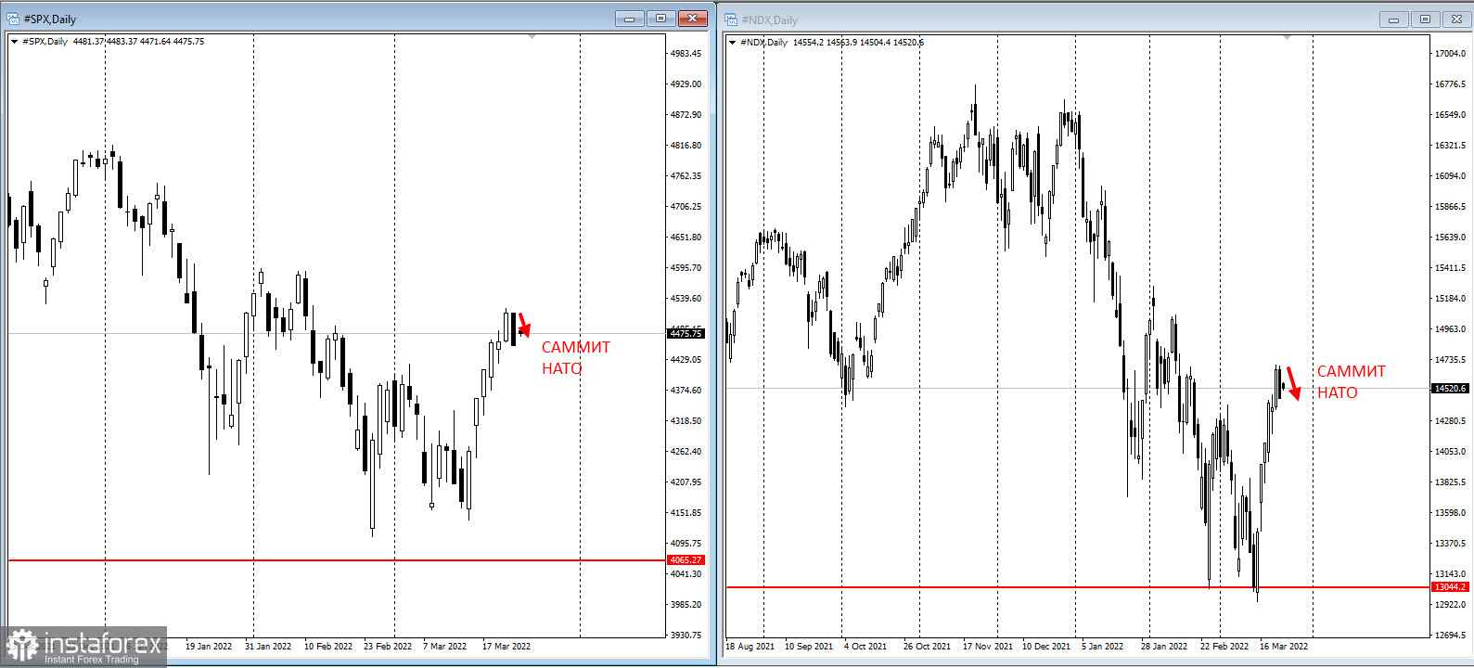Image resolution: width=1474 pixels, height=668 pixels.
Task: Click the 17004.0 price level on the NDX scale
Action: (x=1451, y=54)
